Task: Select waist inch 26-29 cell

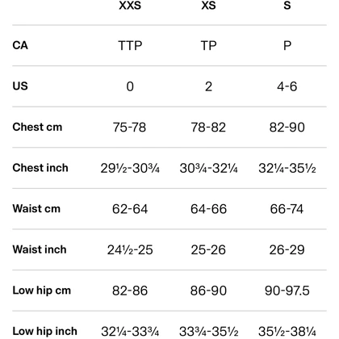Action: [x=287, y=250]
